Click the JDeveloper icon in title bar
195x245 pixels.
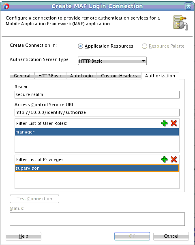[x=6, y=6]
